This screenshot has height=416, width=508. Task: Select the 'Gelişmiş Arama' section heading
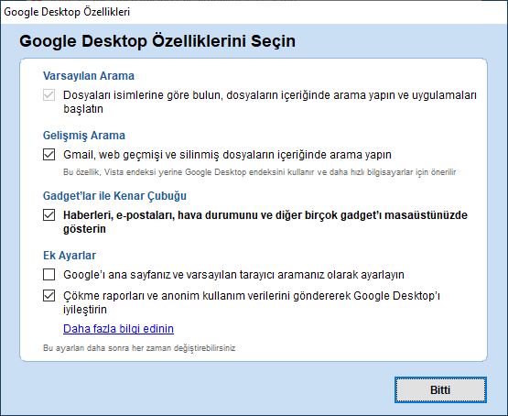(x=84, y=136)
